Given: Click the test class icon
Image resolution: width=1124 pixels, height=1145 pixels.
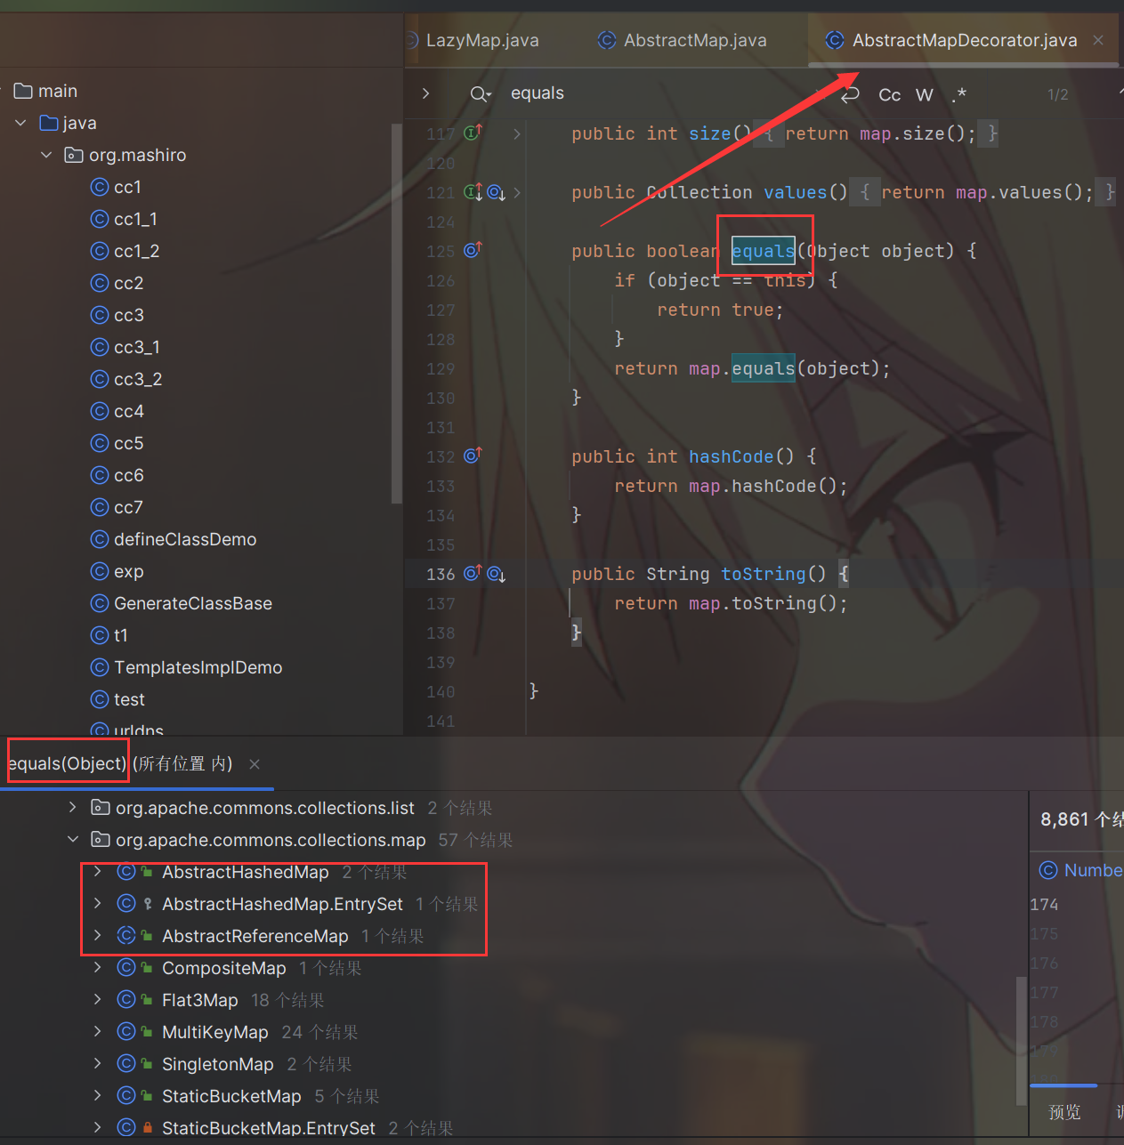Looking at the screenshot, I should (x=100, y=699).
